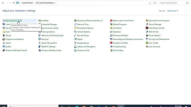Expand chevron after Control Panel breadcrumb
The image size is (191, 107).
coord(34,3)
